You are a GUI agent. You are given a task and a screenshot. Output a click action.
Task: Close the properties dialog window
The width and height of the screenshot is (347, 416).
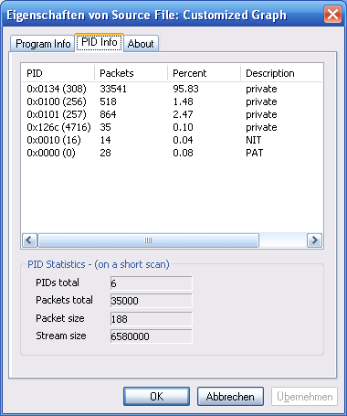tap(332, 15)
